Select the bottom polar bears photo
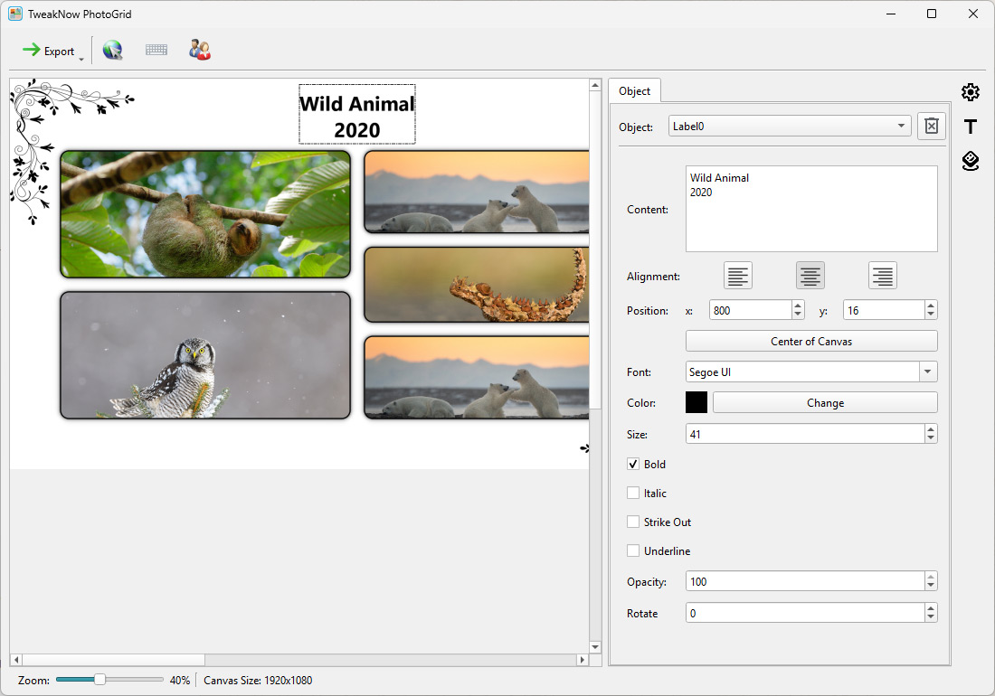The width and height of the screenshot is (995, 696). (x=477, y=377)
